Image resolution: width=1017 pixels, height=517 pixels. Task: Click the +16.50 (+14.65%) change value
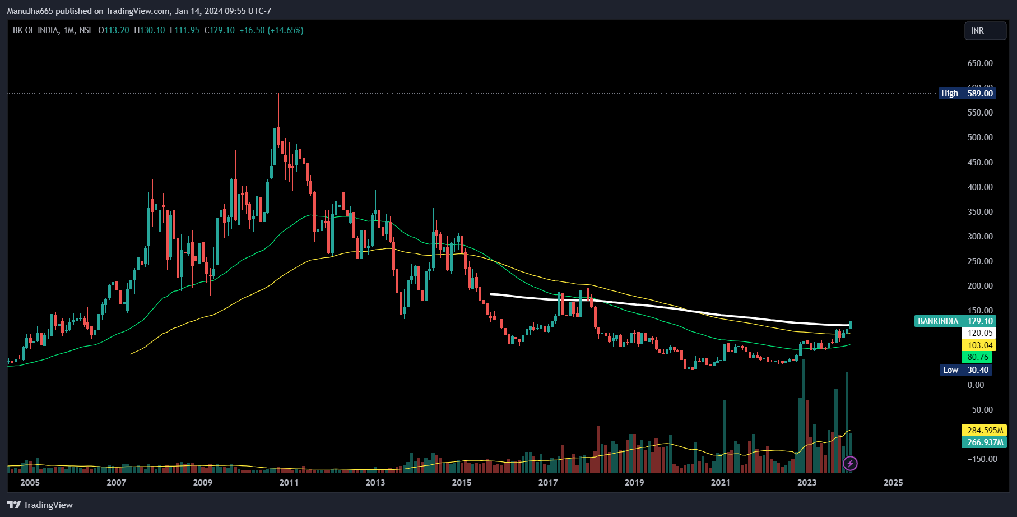[271, 30]
